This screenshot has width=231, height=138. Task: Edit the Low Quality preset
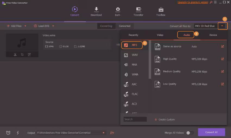tap(223, 84)
